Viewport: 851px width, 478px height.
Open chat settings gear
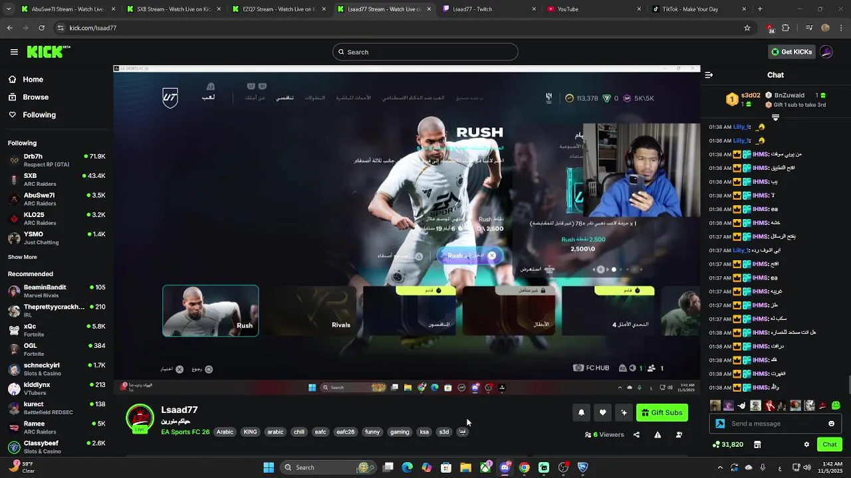coord(806,445)
